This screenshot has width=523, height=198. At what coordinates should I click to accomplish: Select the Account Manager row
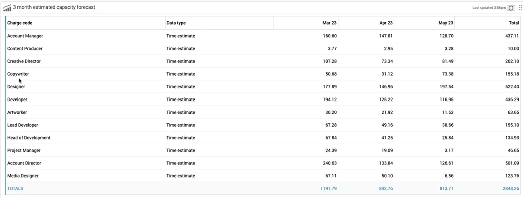pyautogui.click(x=263, y=36)
